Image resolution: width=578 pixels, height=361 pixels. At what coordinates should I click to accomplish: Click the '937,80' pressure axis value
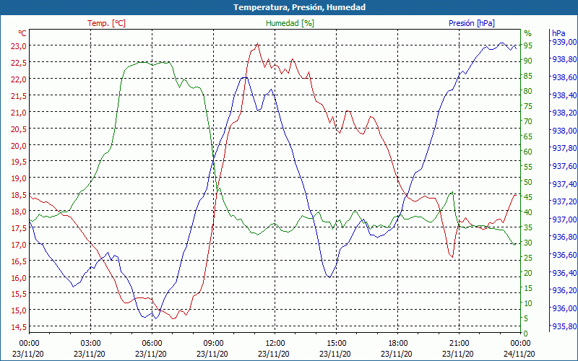(564, 149)
